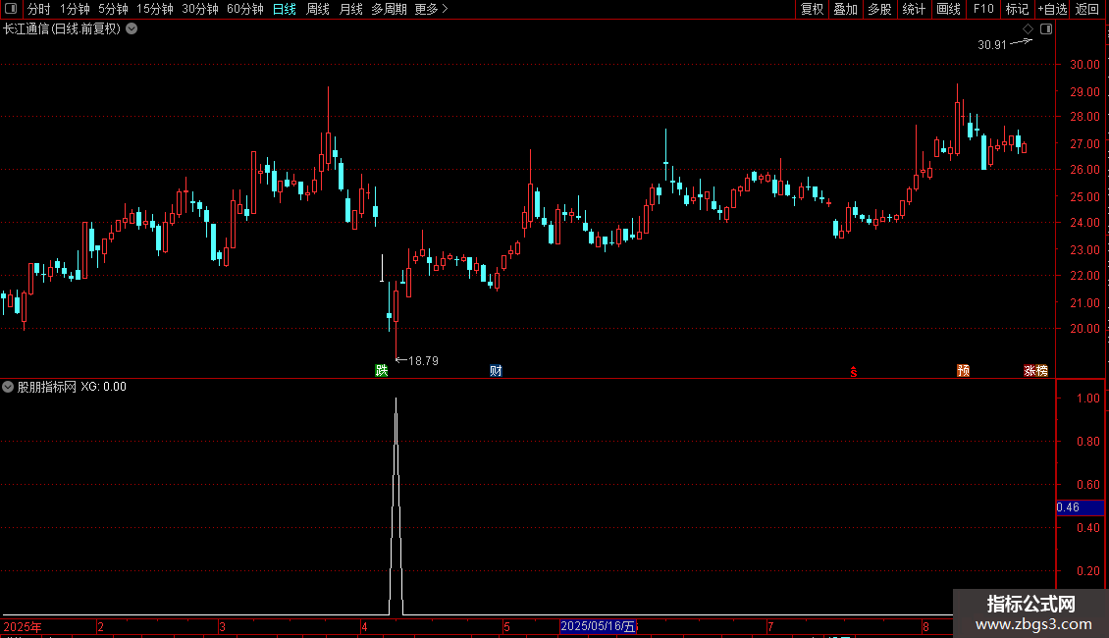Click the diamond icon at chart top-right
The height and width of the screenshot is (638, 1109).
(1028, 29)
